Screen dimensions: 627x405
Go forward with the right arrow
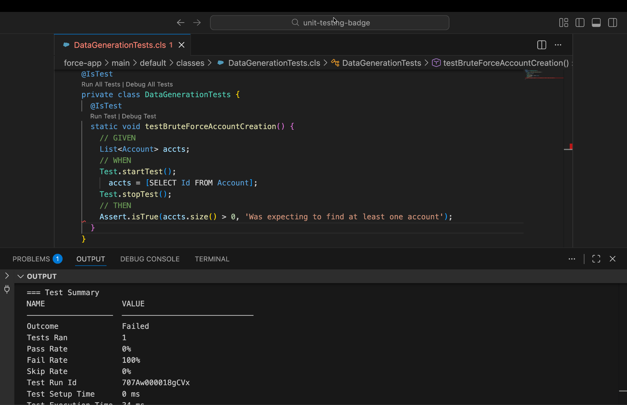pyautogui.click(x=197, y=23)
